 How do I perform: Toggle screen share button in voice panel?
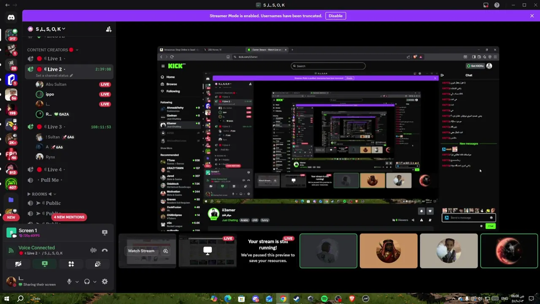click(x=45, y=264)
